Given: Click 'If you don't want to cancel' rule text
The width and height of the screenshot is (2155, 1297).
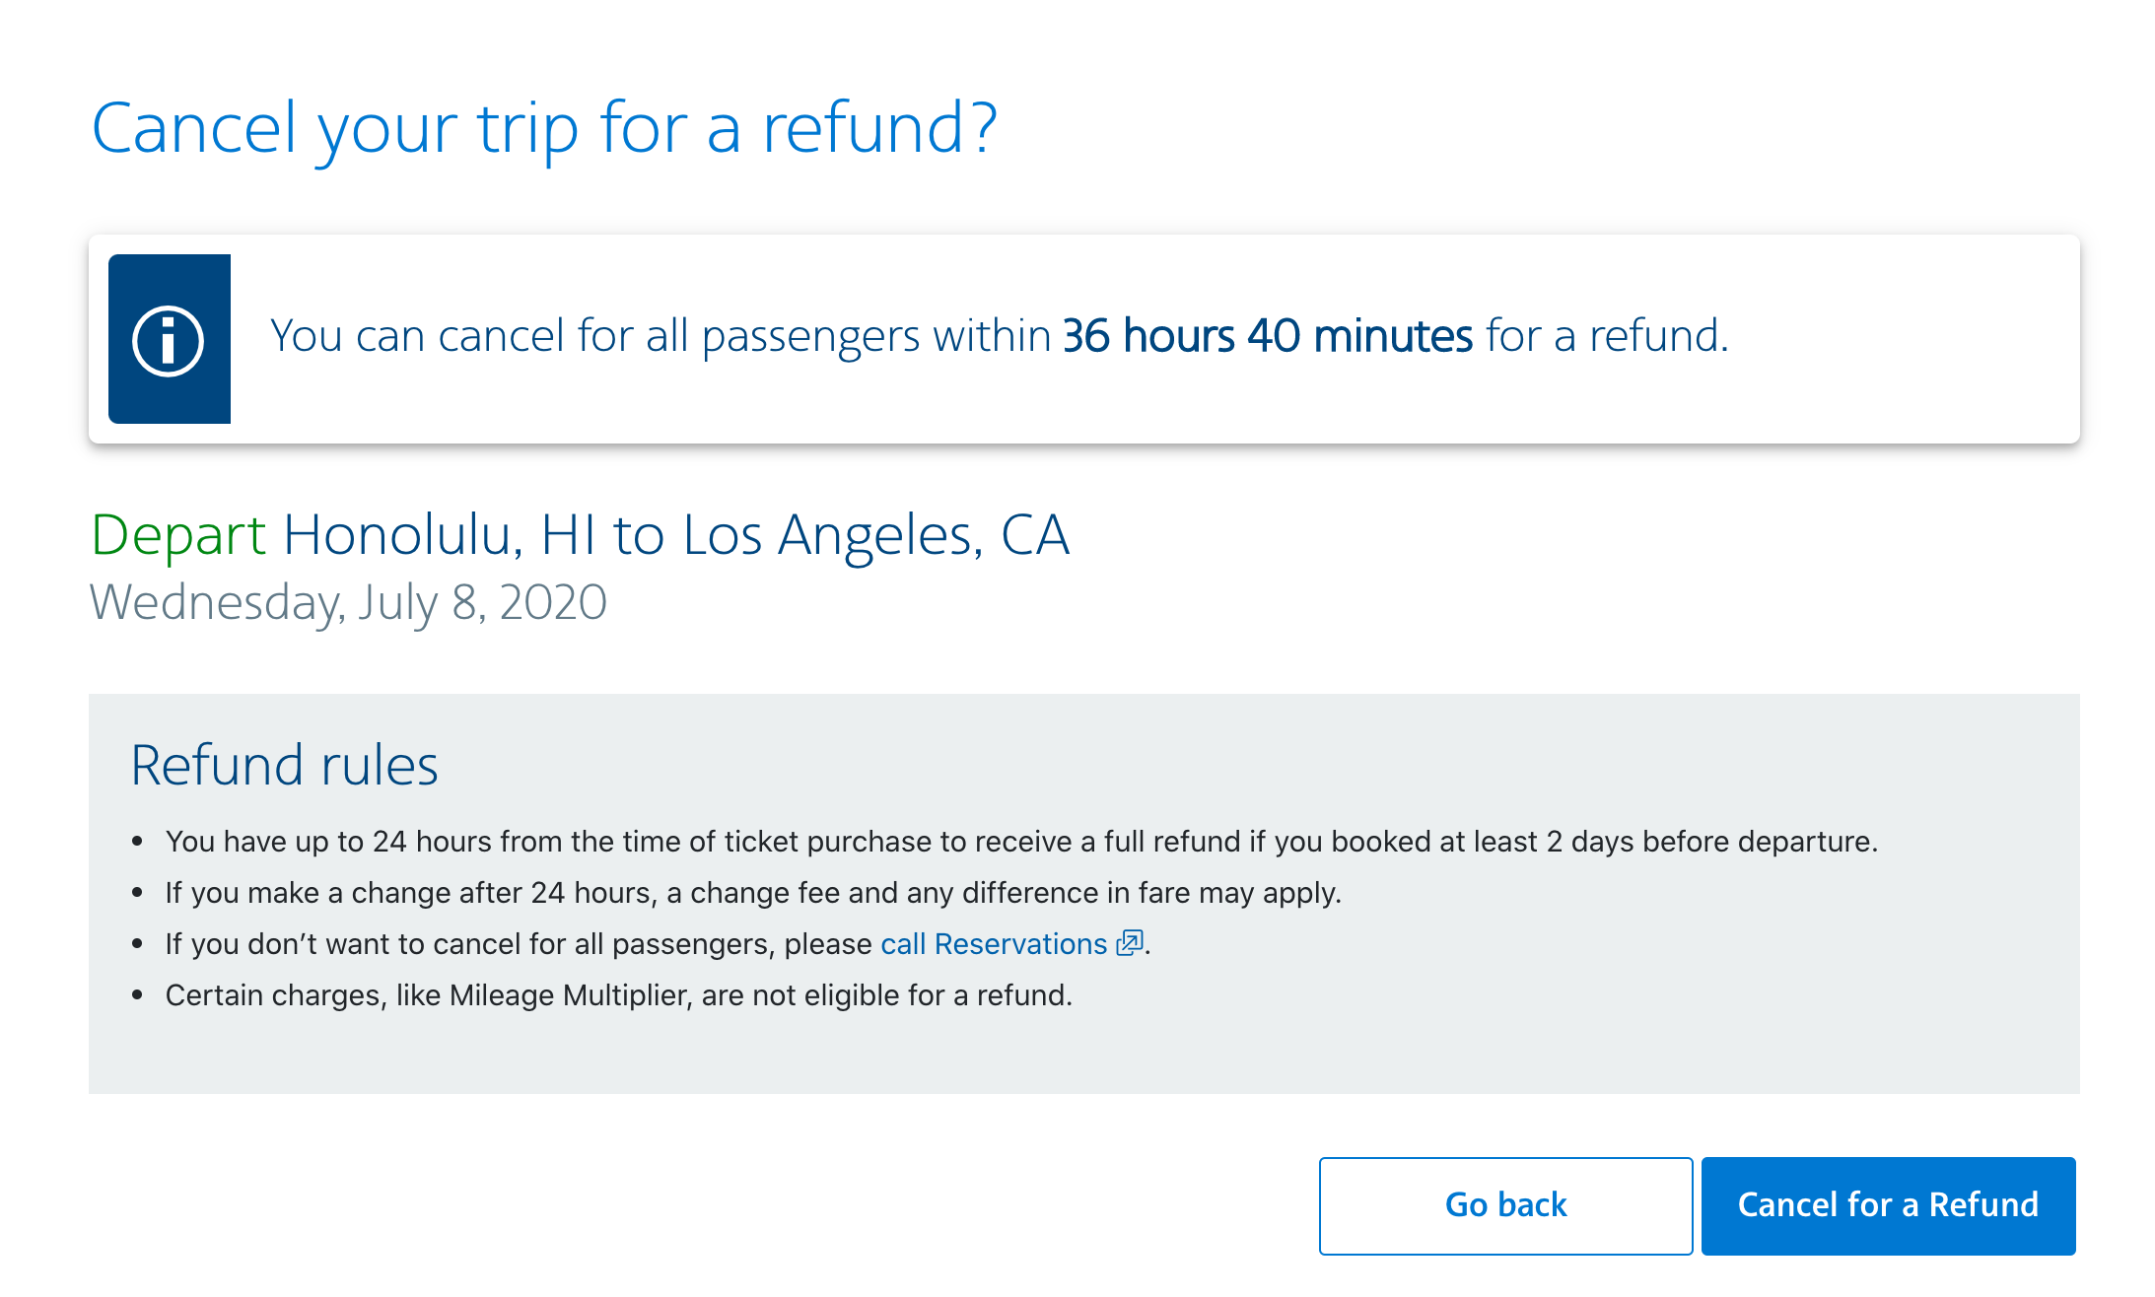Looking at the screenshot, I should click(x=519, y=944).
